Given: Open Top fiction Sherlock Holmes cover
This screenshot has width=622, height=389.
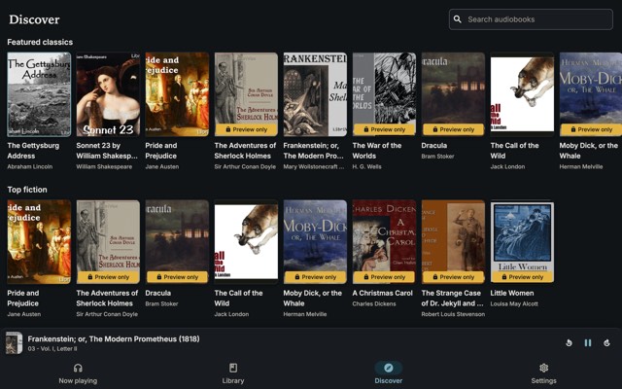Looking at the screenshot, I should tap(108, 242).
